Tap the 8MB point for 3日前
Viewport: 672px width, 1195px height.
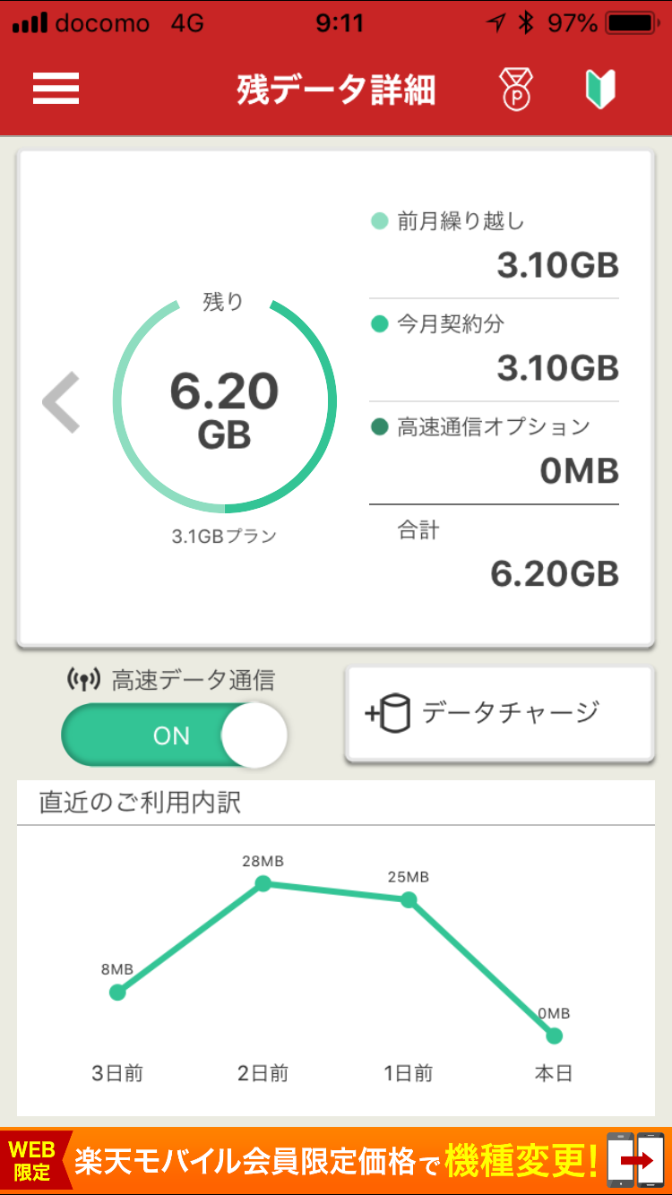point(117,992)
